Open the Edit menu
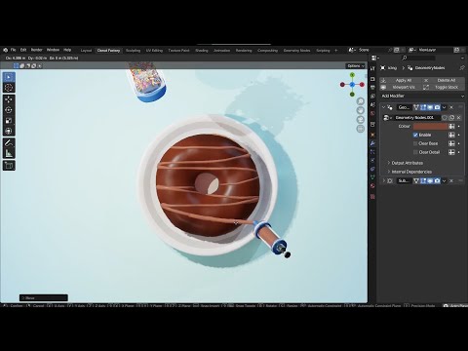The width and height of the screenshot is (468, 351). tap(23, 50)
